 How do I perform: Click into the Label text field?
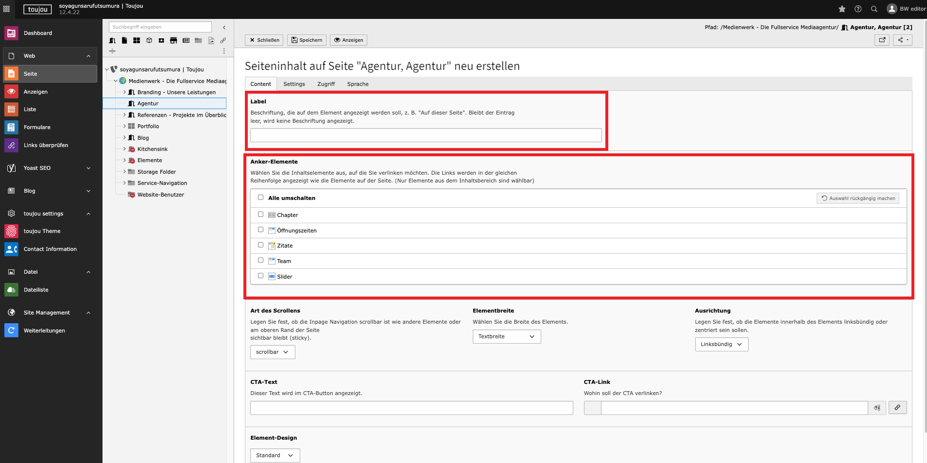426,135
